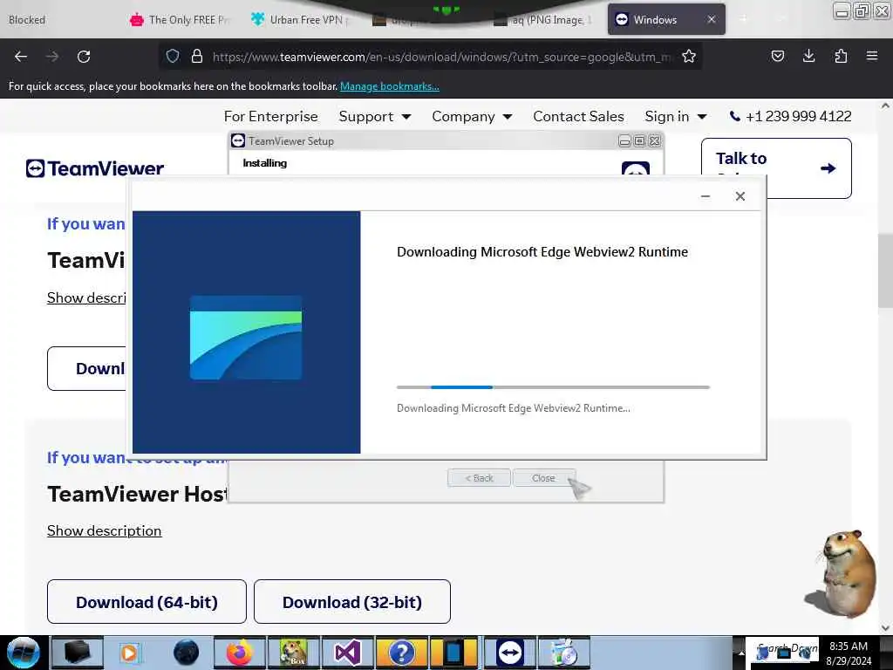The image size is (893, 670).
Task: Go back using the browser back arrow
Action: (x=21, y=57)
